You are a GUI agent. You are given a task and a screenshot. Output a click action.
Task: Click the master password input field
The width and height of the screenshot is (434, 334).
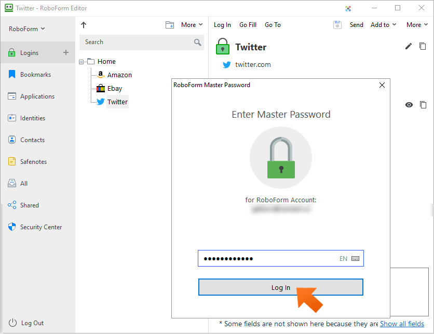coord(281,258)
